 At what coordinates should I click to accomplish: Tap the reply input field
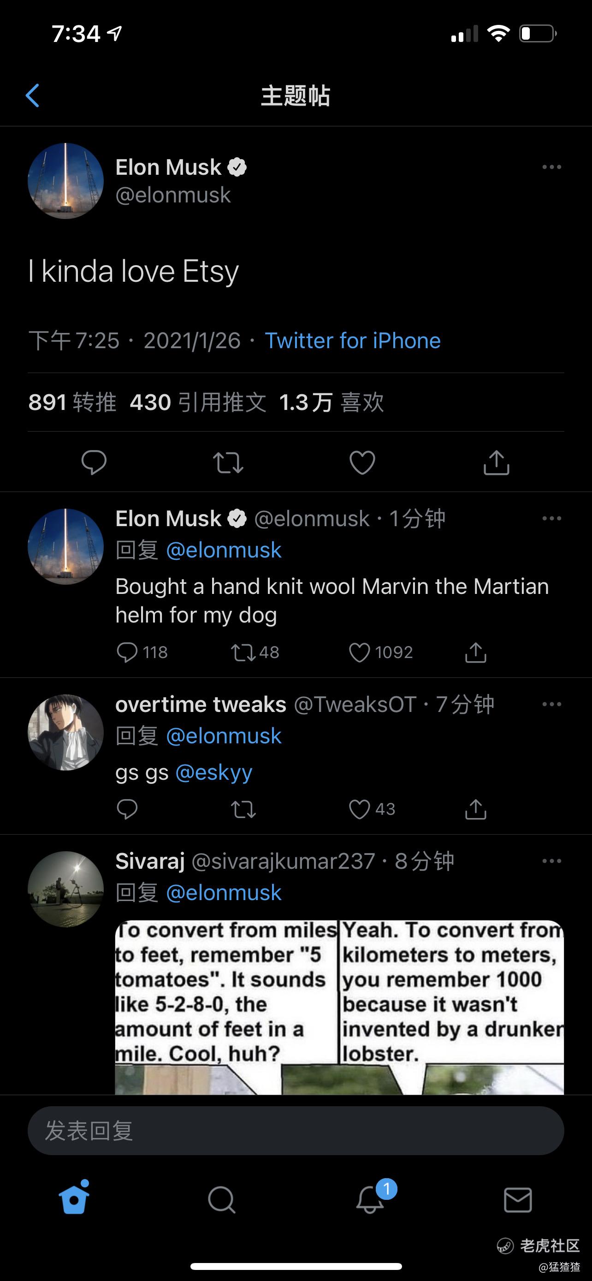click(296, 1130)
